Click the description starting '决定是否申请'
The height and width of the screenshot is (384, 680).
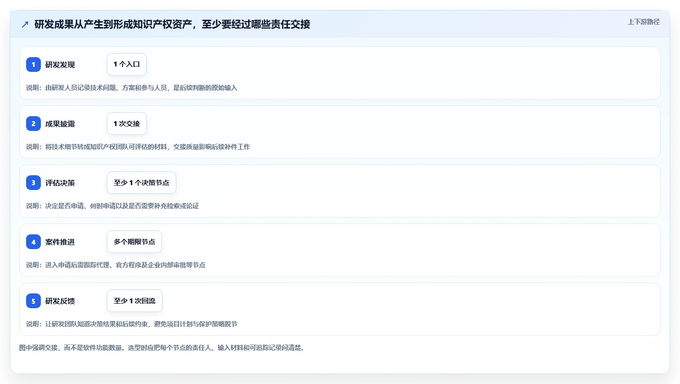pos(112,206)
